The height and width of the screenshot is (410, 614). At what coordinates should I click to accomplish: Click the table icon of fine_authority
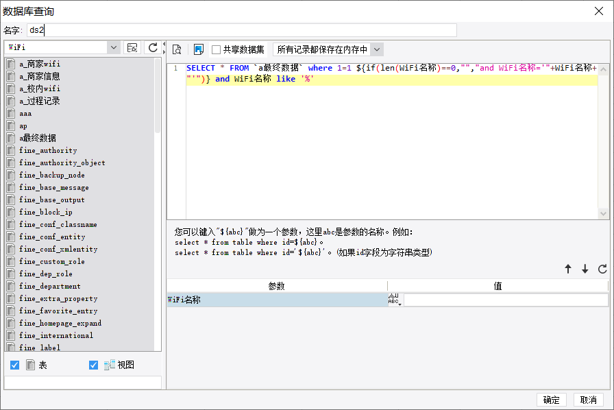click(x=11, y=150)
